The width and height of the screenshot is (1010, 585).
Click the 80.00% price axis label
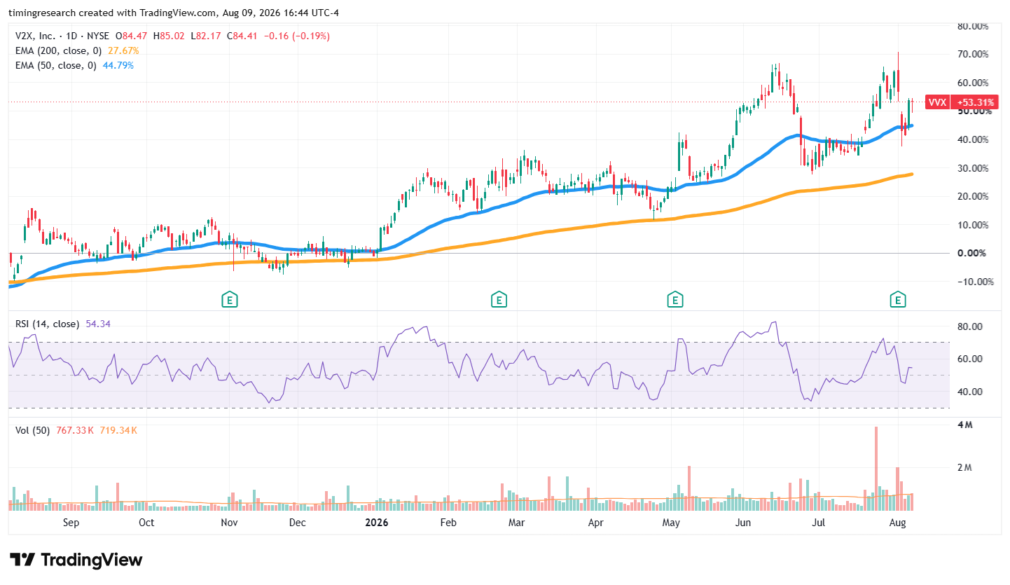coord(974,26)
